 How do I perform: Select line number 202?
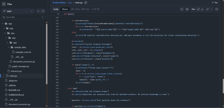[57, 65]
